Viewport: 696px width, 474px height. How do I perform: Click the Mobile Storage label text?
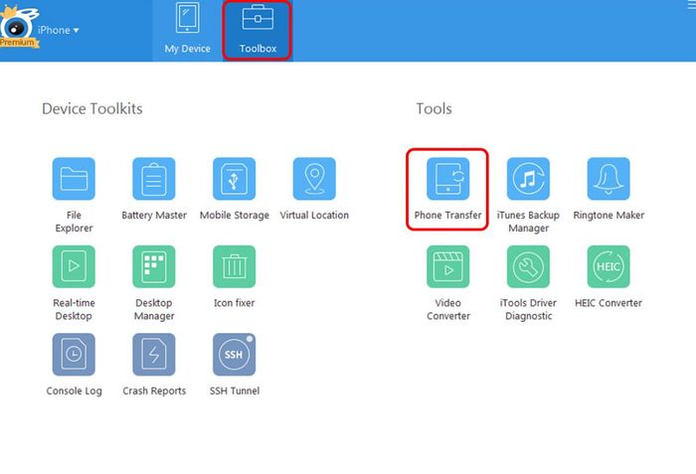tap(235, 216)
